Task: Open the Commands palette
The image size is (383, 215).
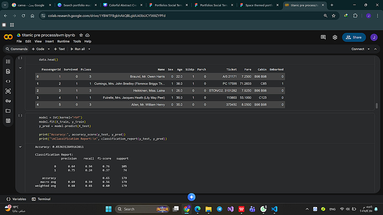Action: click(x=16, y=49)
